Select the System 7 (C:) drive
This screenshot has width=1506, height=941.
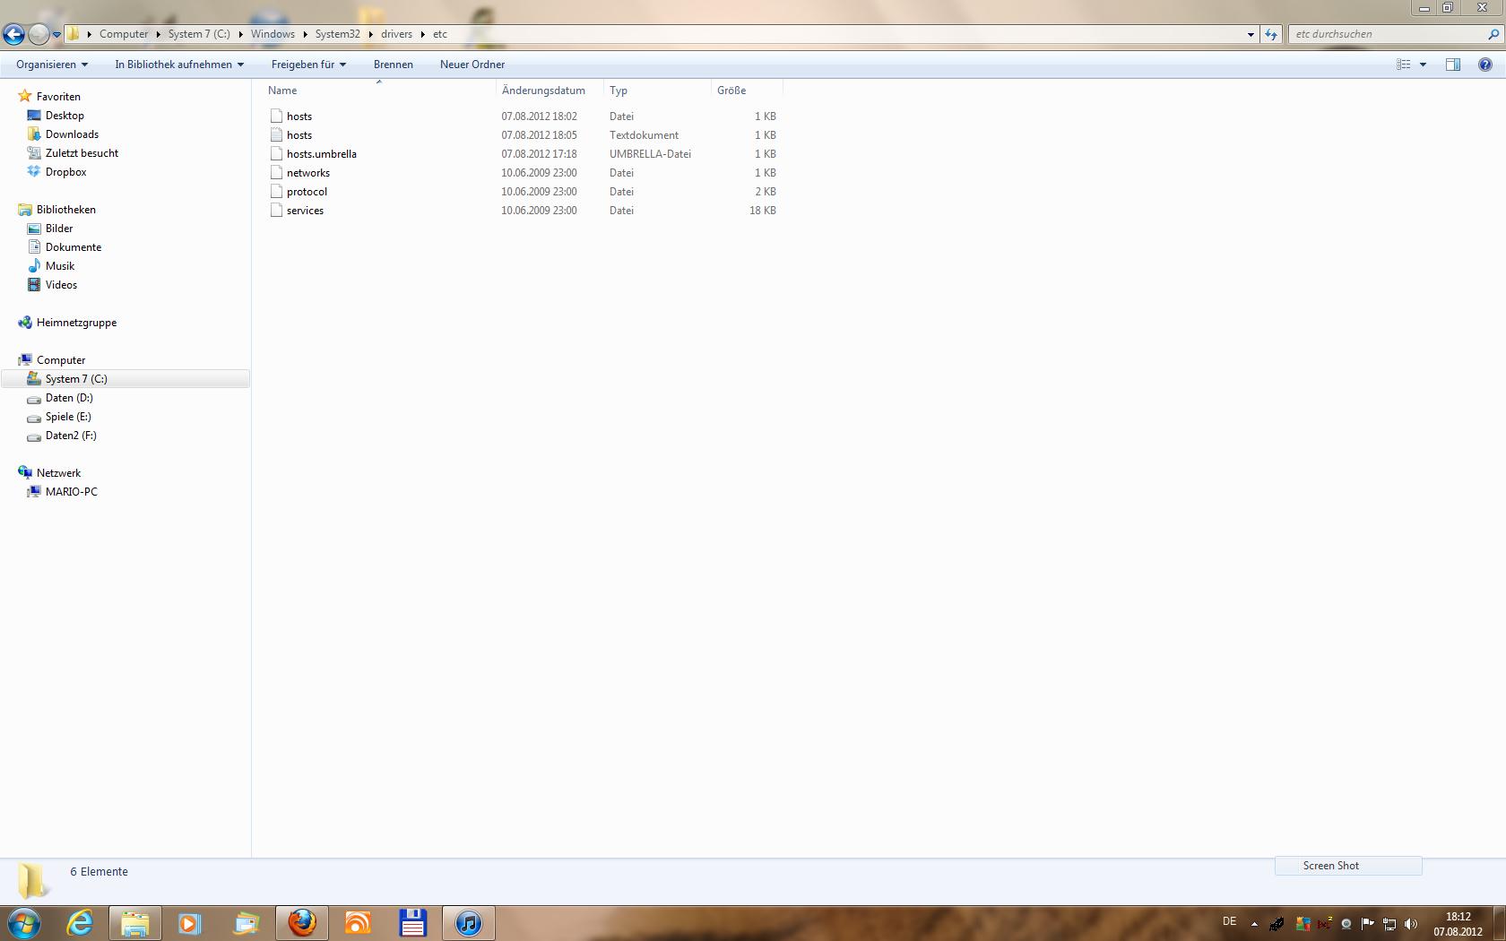[x=76, y=379]
